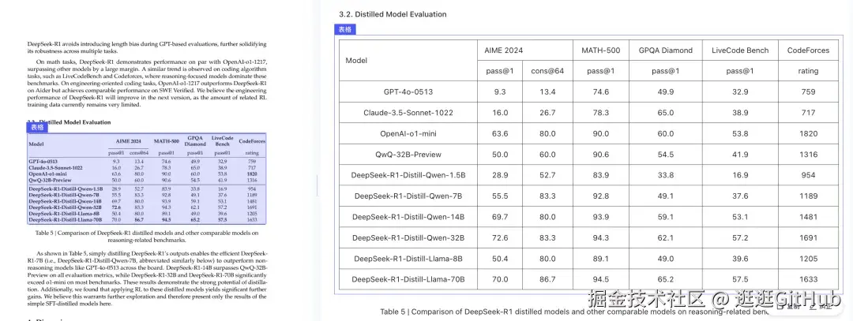Click the 表格 tag on the PDF page
The height and width of the screenshot is (321, 853).
point(38,126)
